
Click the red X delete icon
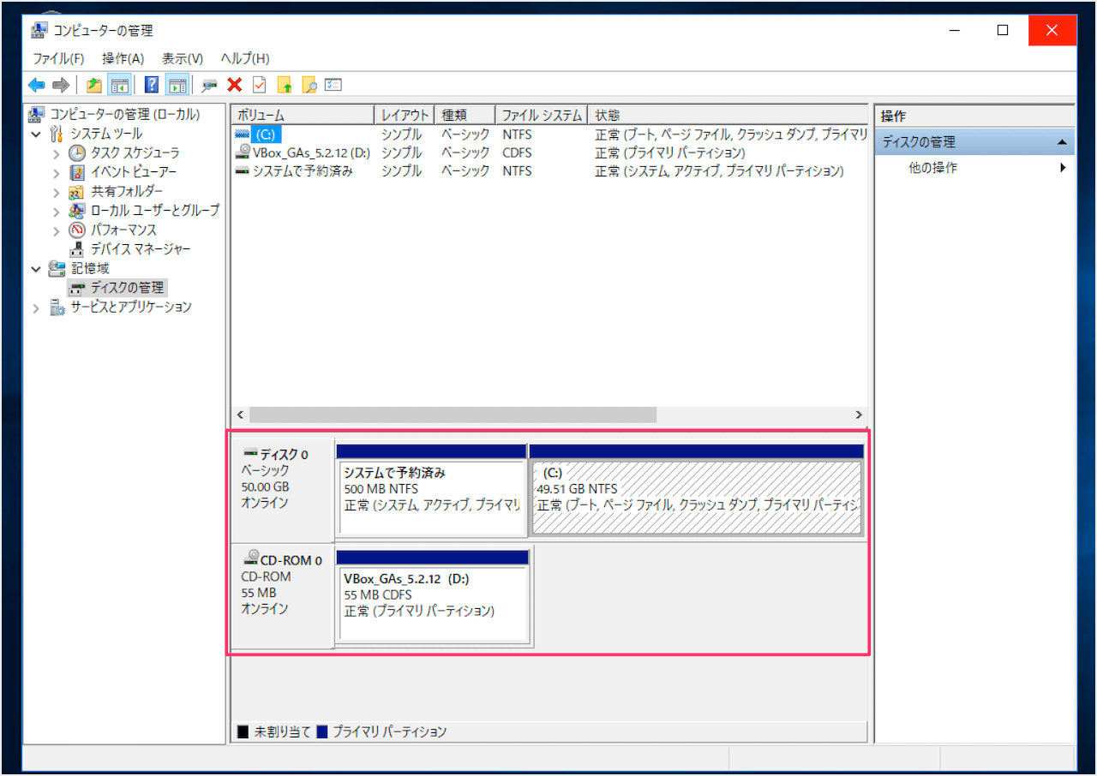coord(234,85)
